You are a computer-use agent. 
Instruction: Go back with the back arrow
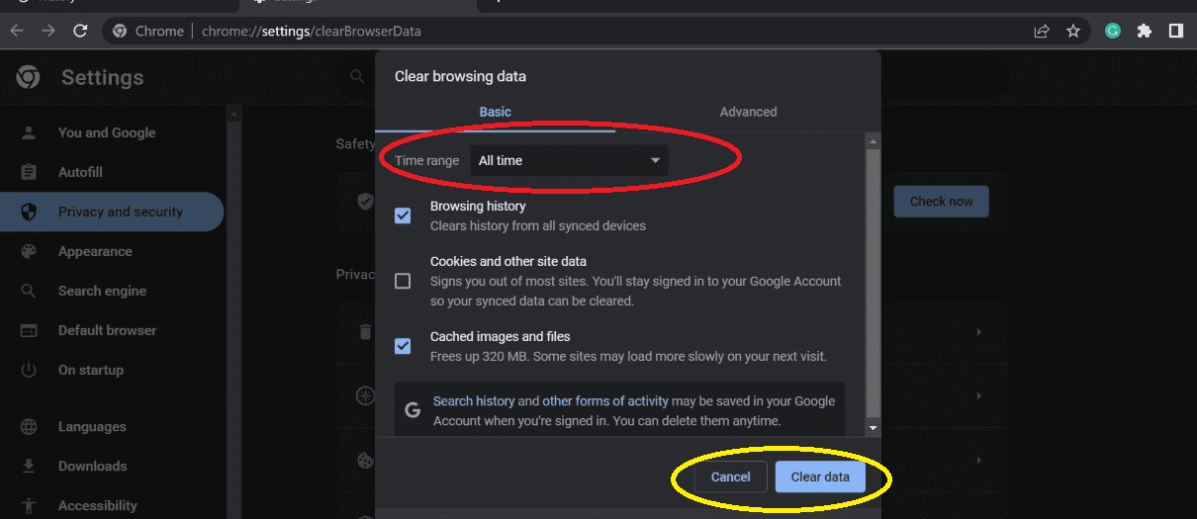click(x=17, y=31)
